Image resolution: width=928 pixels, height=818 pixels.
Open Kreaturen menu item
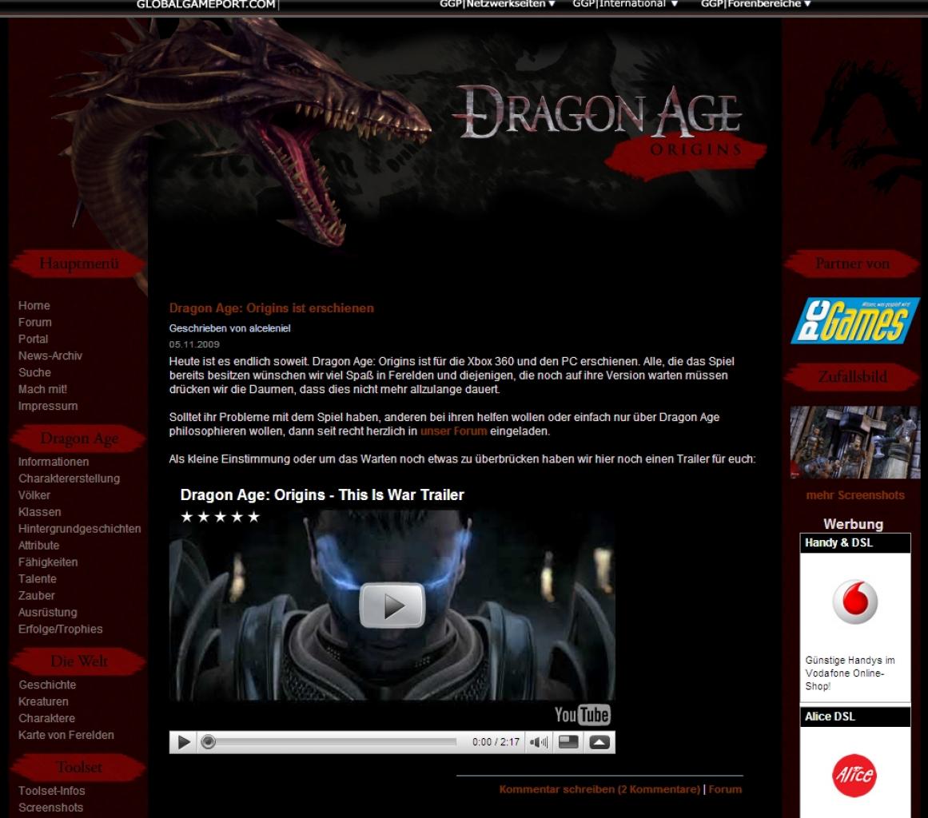point(43,701)
